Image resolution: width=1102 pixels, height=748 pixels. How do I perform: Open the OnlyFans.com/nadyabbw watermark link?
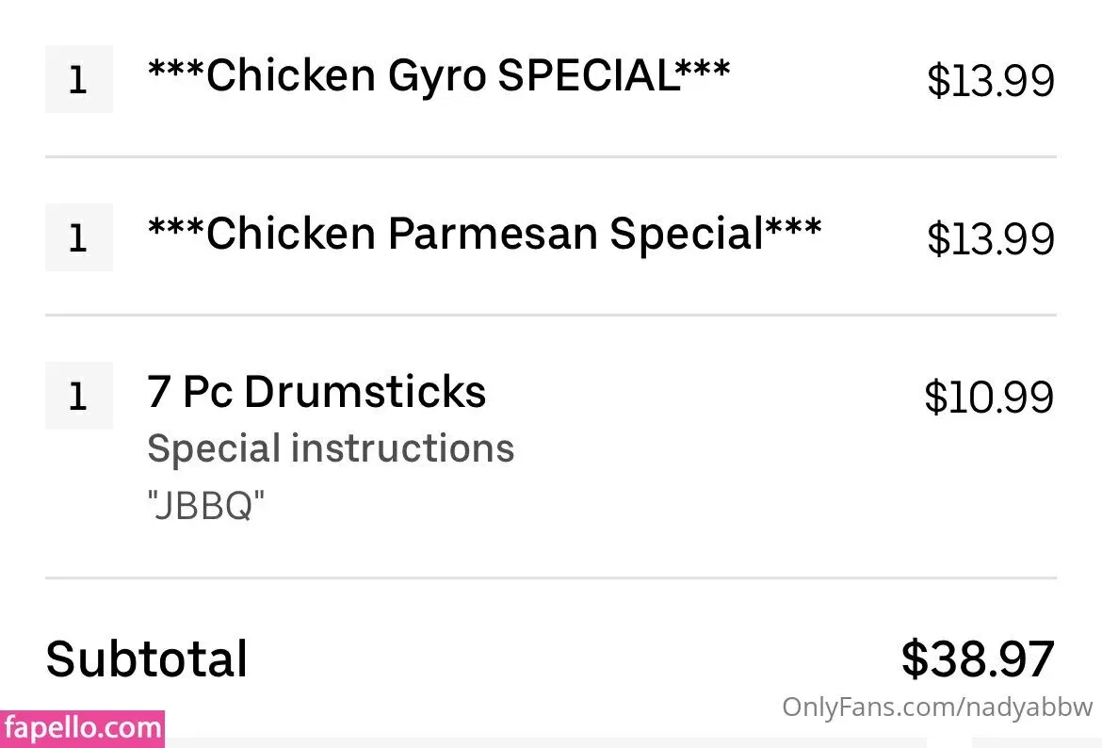coord(936,707)
